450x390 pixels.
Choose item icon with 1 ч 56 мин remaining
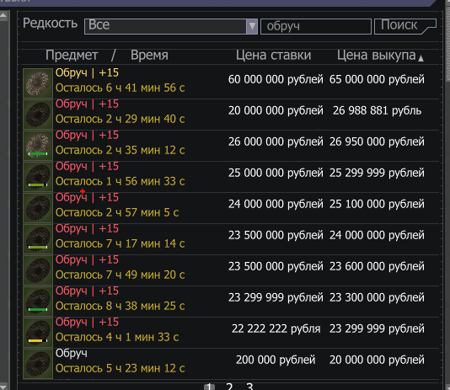[38, 177]
